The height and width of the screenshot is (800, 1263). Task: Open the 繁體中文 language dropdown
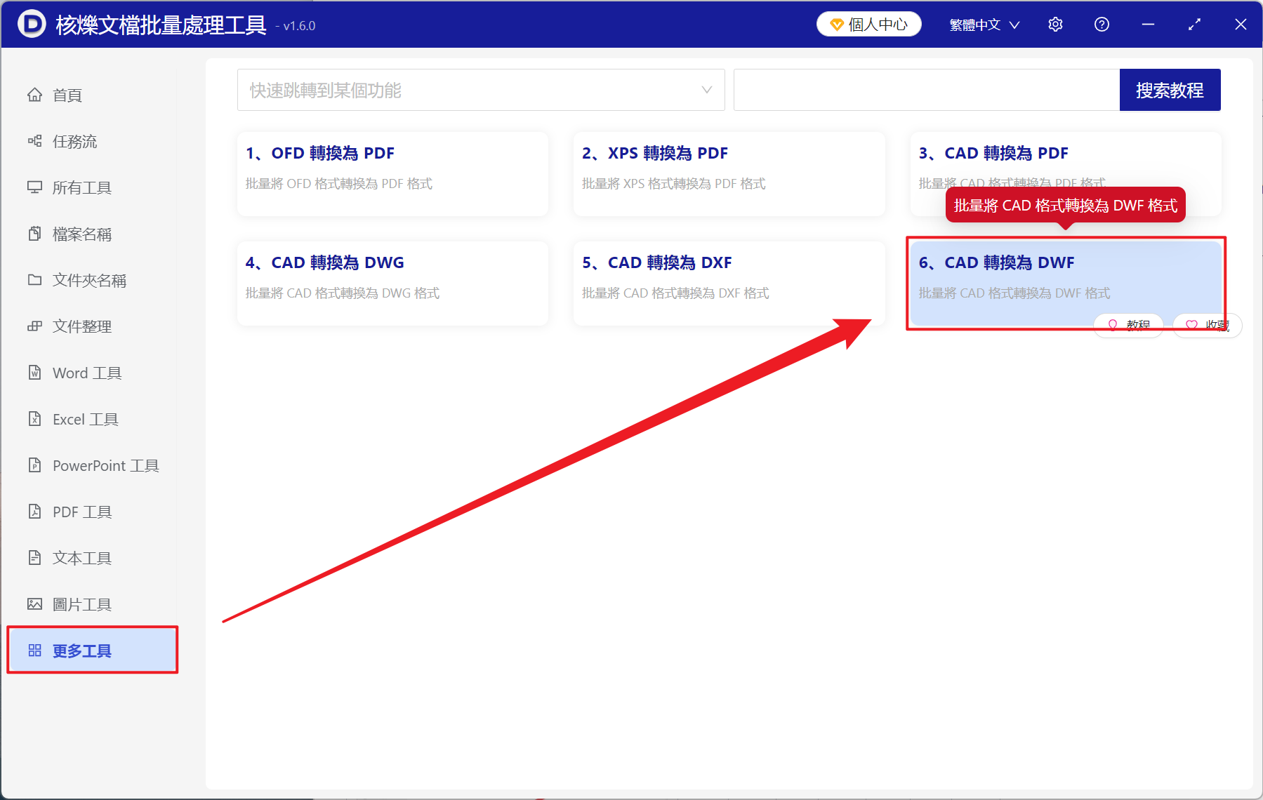pos(983,24)
